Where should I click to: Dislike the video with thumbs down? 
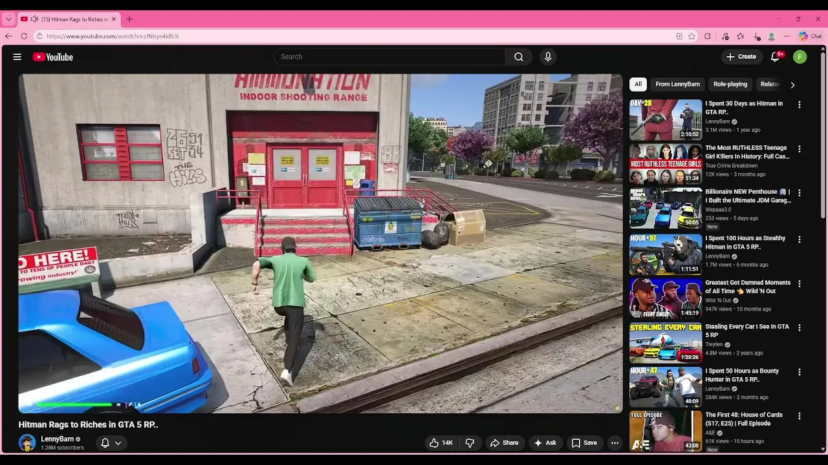pos(470,443)
